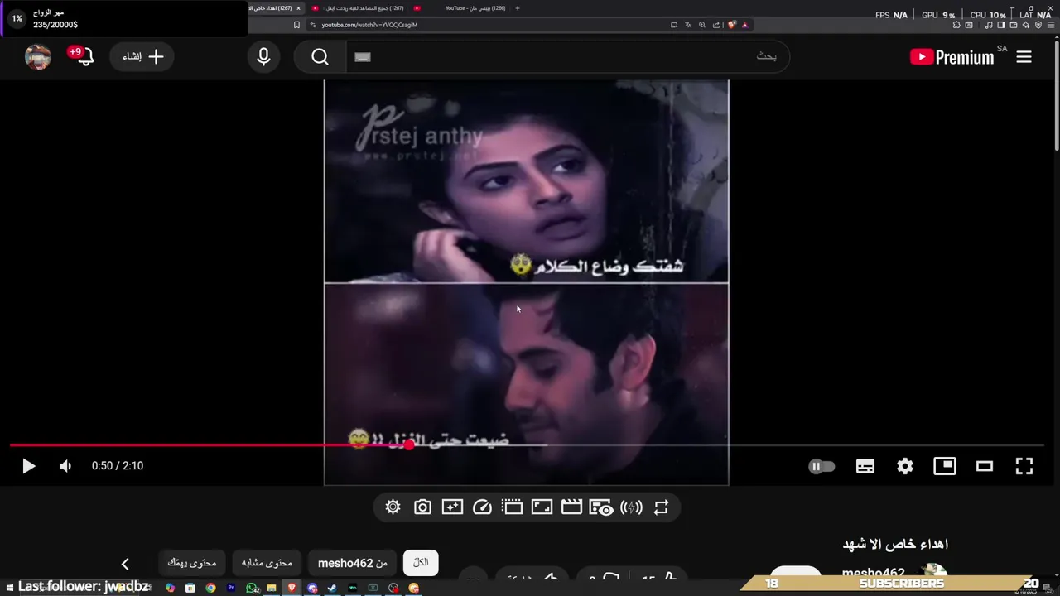Click the translate page icon in address bar
The image size is (1060, 596).
(687, 25)
